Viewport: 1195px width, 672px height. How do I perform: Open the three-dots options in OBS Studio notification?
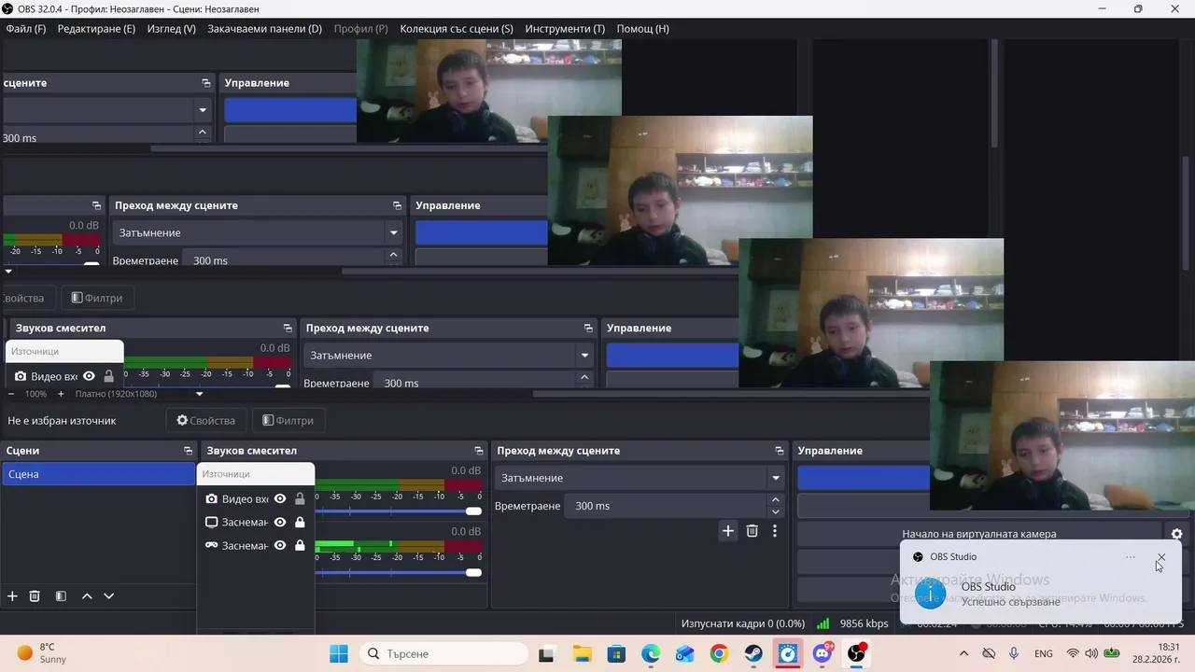click(x=1131, y=557)
